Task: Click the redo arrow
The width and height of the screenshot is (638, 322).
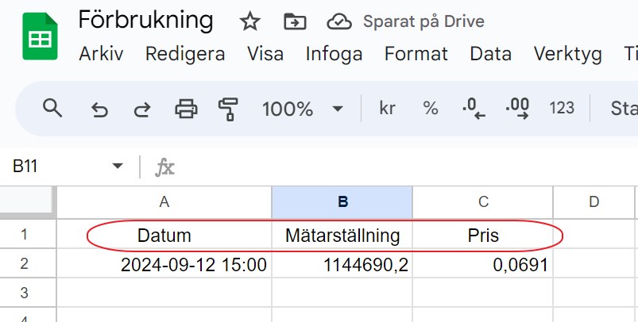Action: click(141, 109)
